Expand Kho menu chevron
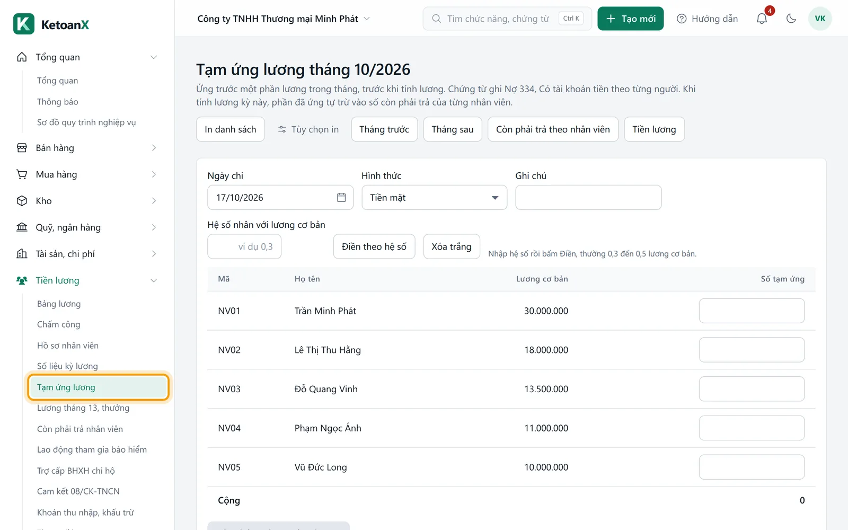The width and height of the screenshot is (848, 530). 154,201
